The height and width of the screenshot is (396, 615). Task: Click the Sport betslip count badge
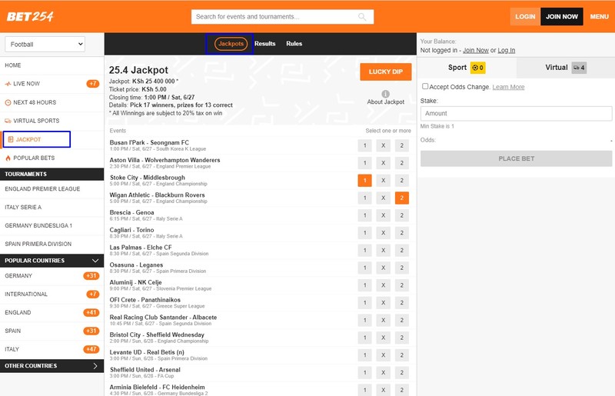[478, 68]
